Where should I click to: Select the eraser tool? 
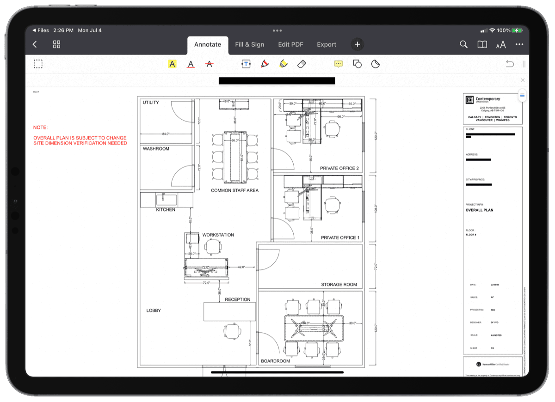click(301, 64)
